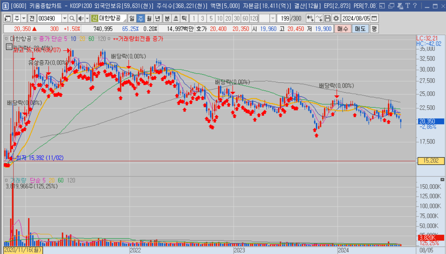Click the 2022 axis label
446x254 pixels.
(135, 250)
